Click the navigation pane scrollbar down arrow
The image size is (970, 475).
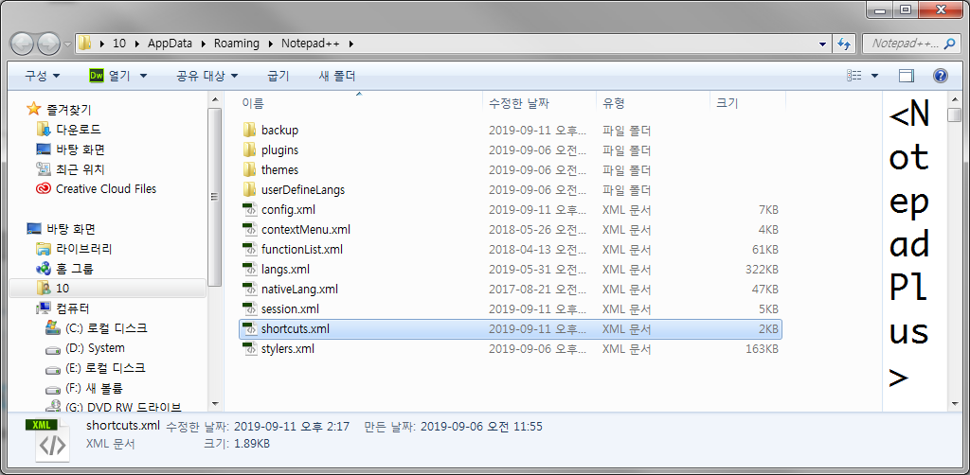[x=215, y=403]
